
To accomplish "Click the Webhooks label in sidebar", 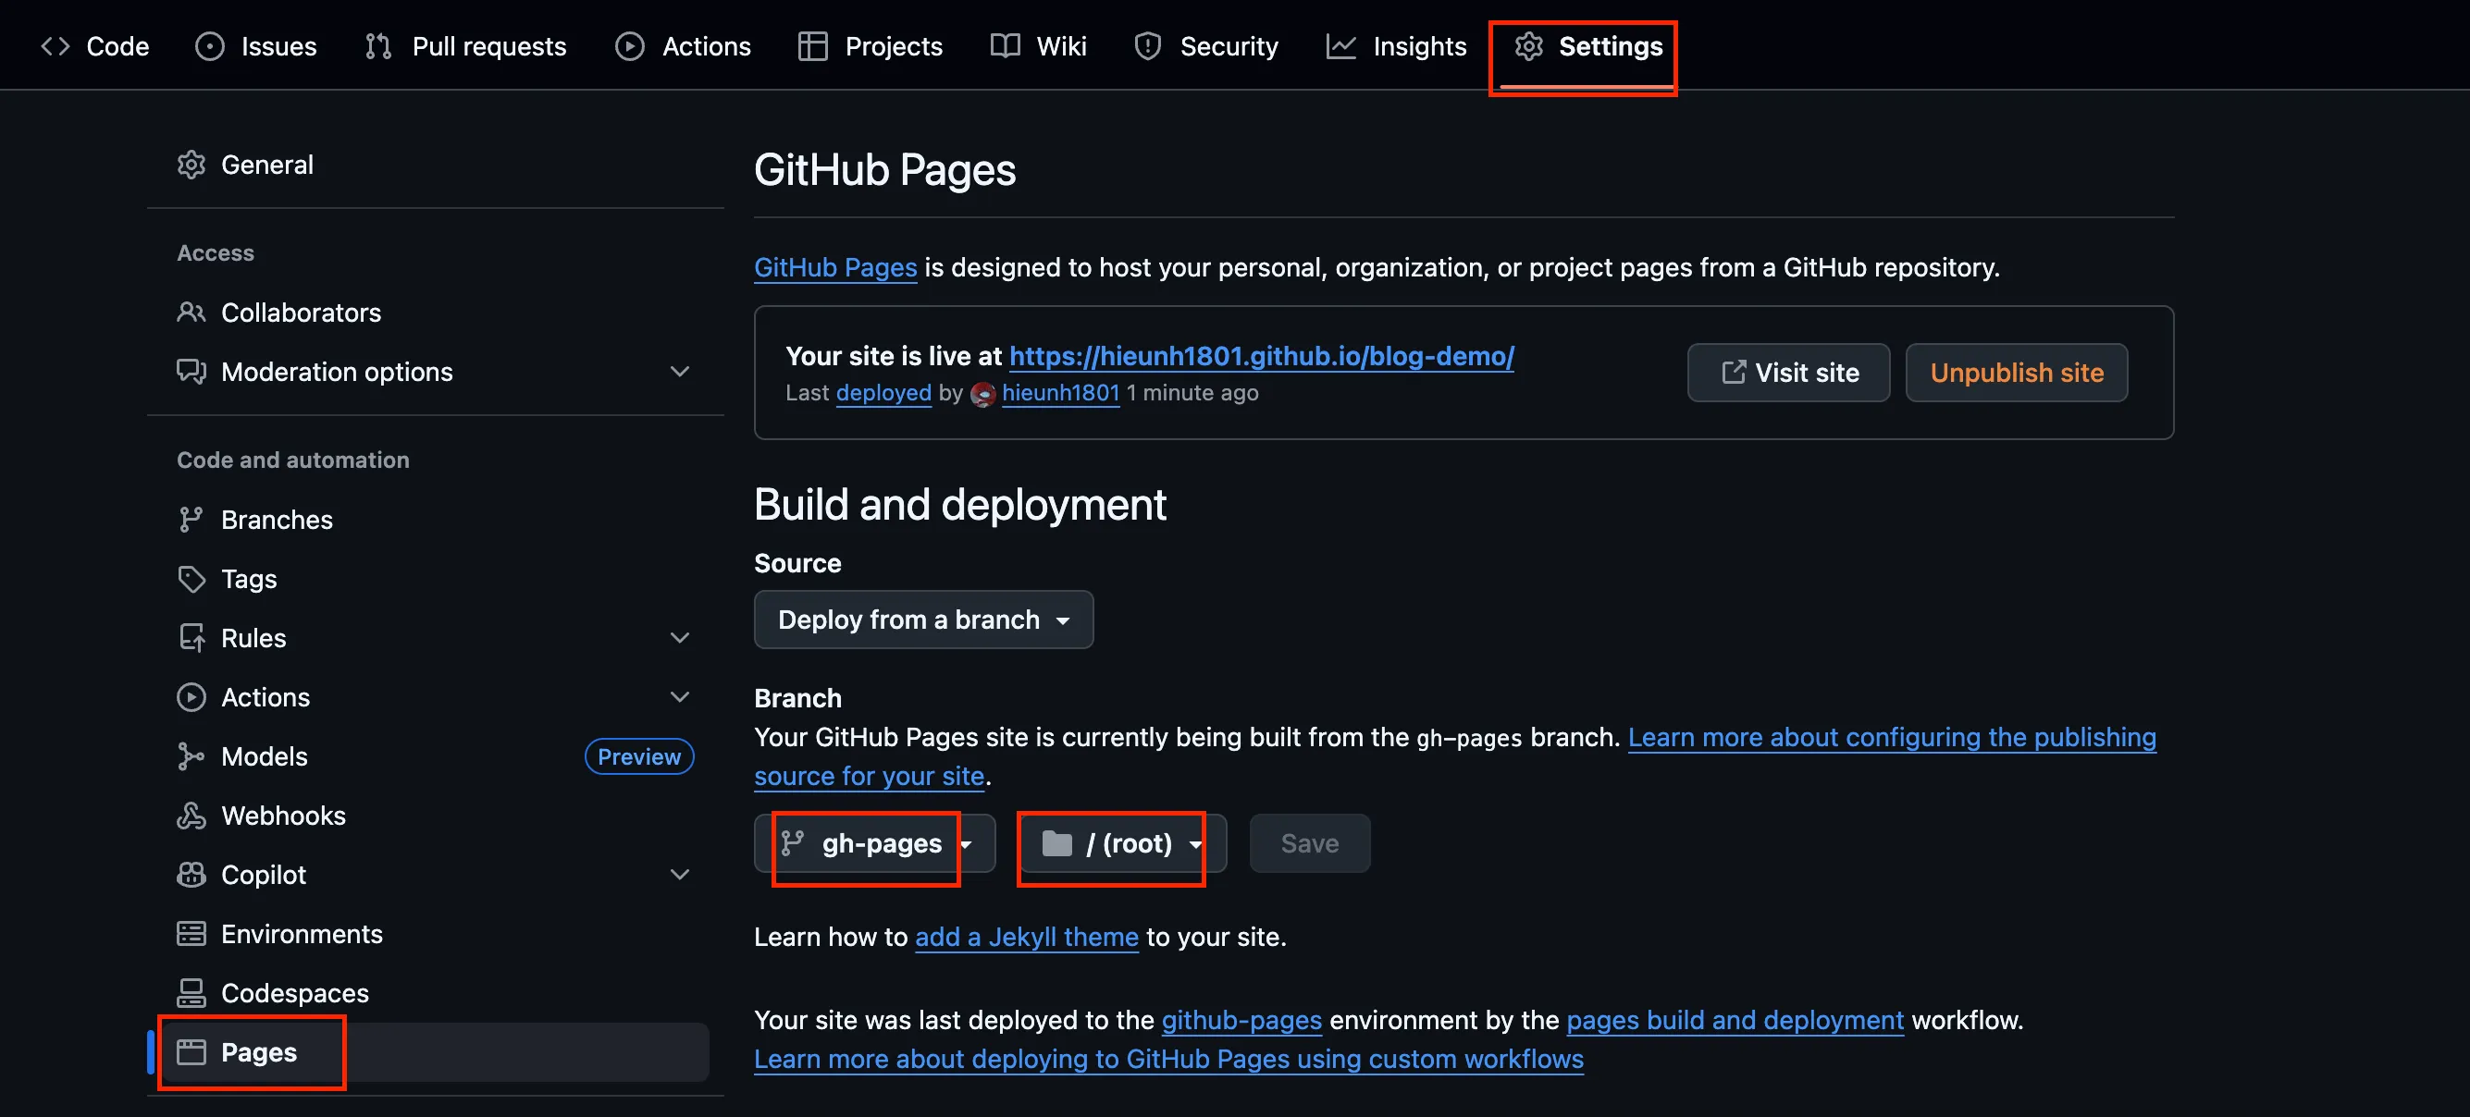I will 283,816.
